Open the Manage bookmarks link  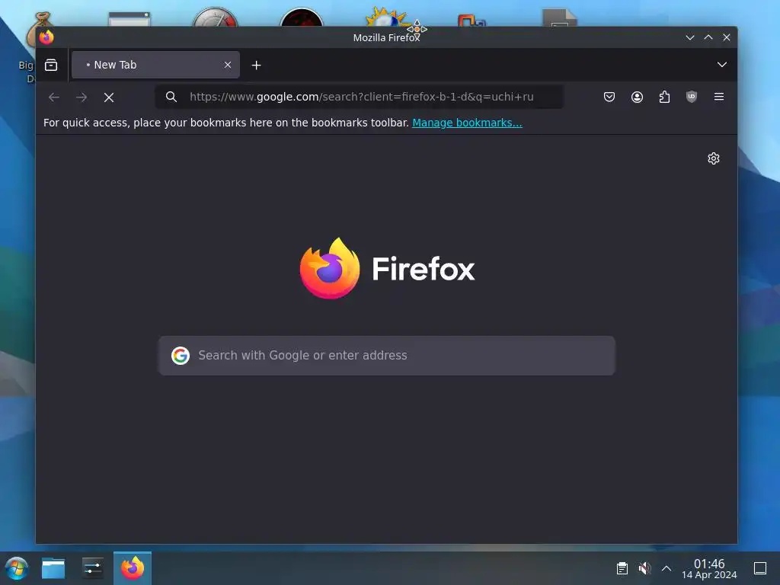click(x=467, y=123)
